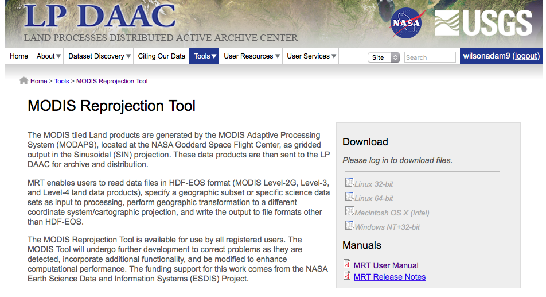Open the Tools menu tab
The height and width of the screenshot is (297, 546).
click(x=205, y=56)
